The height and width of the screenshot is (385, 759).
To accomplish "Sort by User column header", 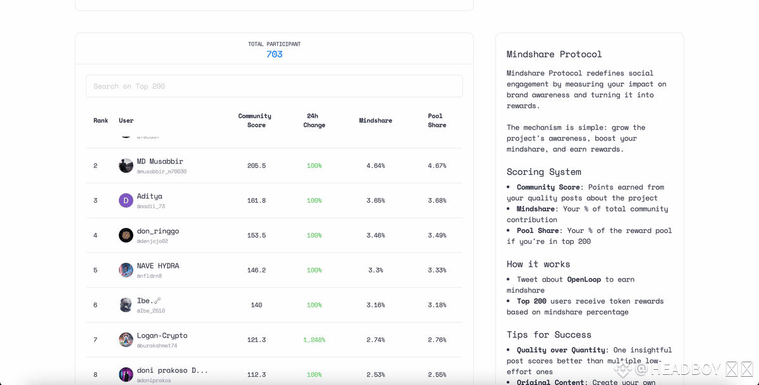I will pos(126,120).
